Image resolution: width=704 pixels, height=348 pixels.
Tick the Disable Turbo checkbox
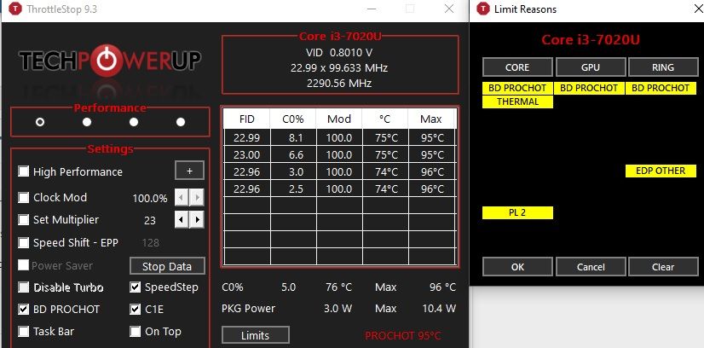[x=23, y=287]
